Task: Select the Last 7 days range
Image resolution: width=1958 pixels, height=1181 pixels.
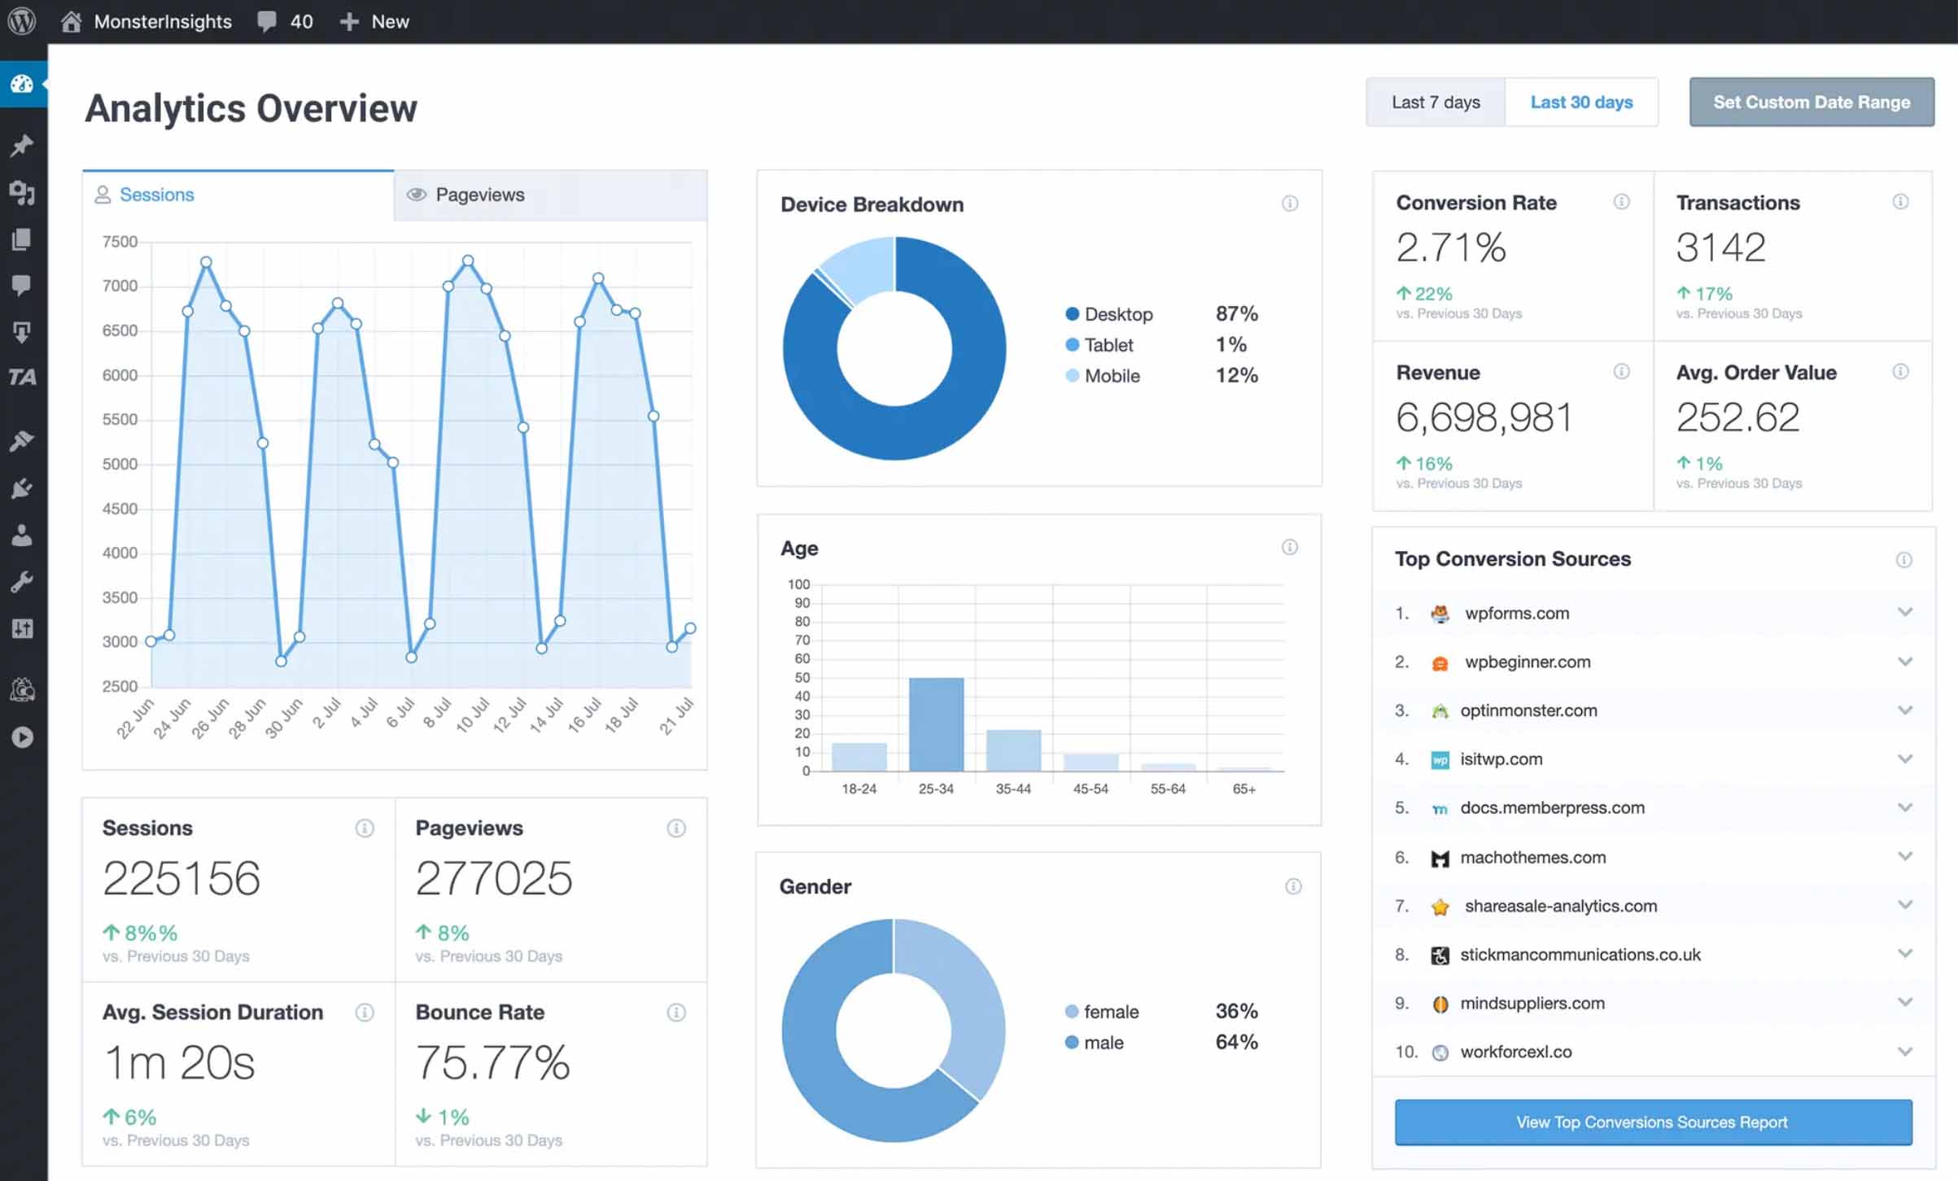Action: coord(1436,102)
